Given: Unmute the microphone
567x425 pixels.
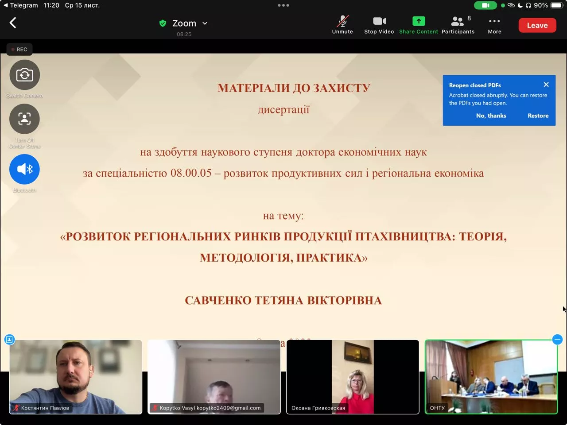Looking at the screenshot, I should click(x=342, y=24).
